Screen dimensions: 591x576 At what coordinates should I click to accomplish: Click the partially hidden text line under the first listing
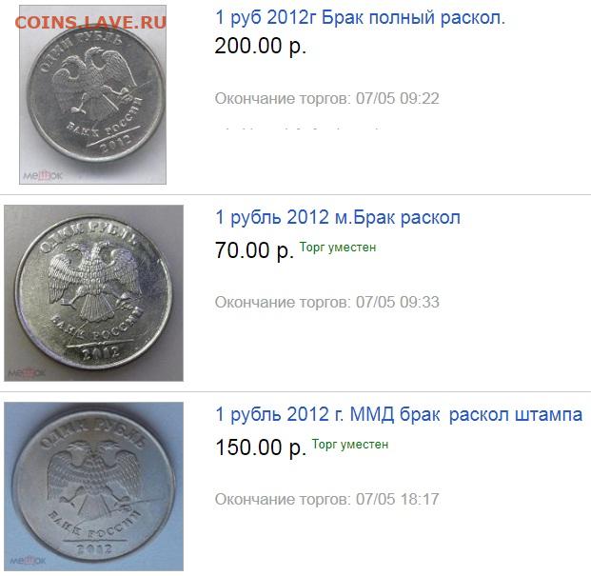coord(298,129)
